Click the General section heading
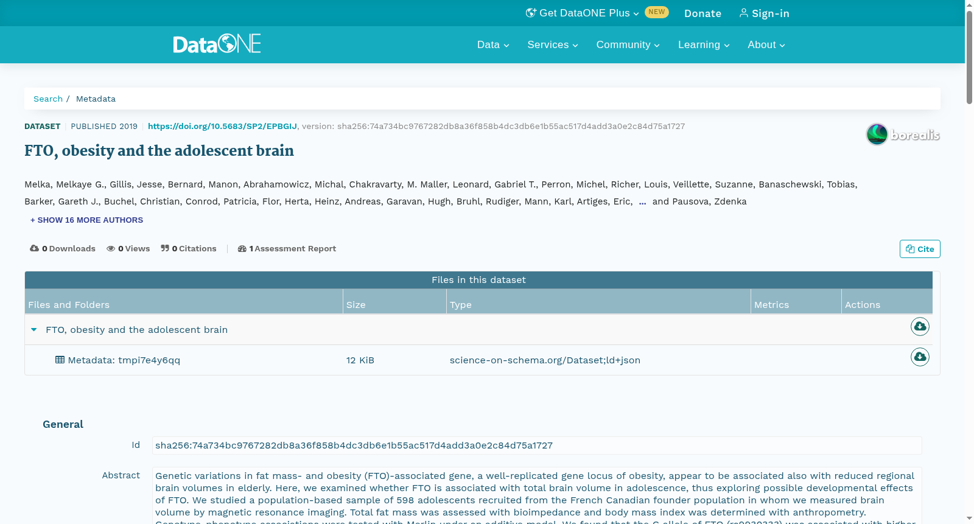This screenshot has height=524, width=974. pos(63,424)
